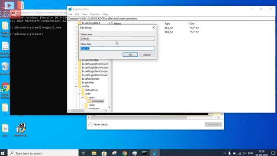Click the Fewer details arrow icon
Viewport: 277px width, 156px height.
tap(90, 124)
